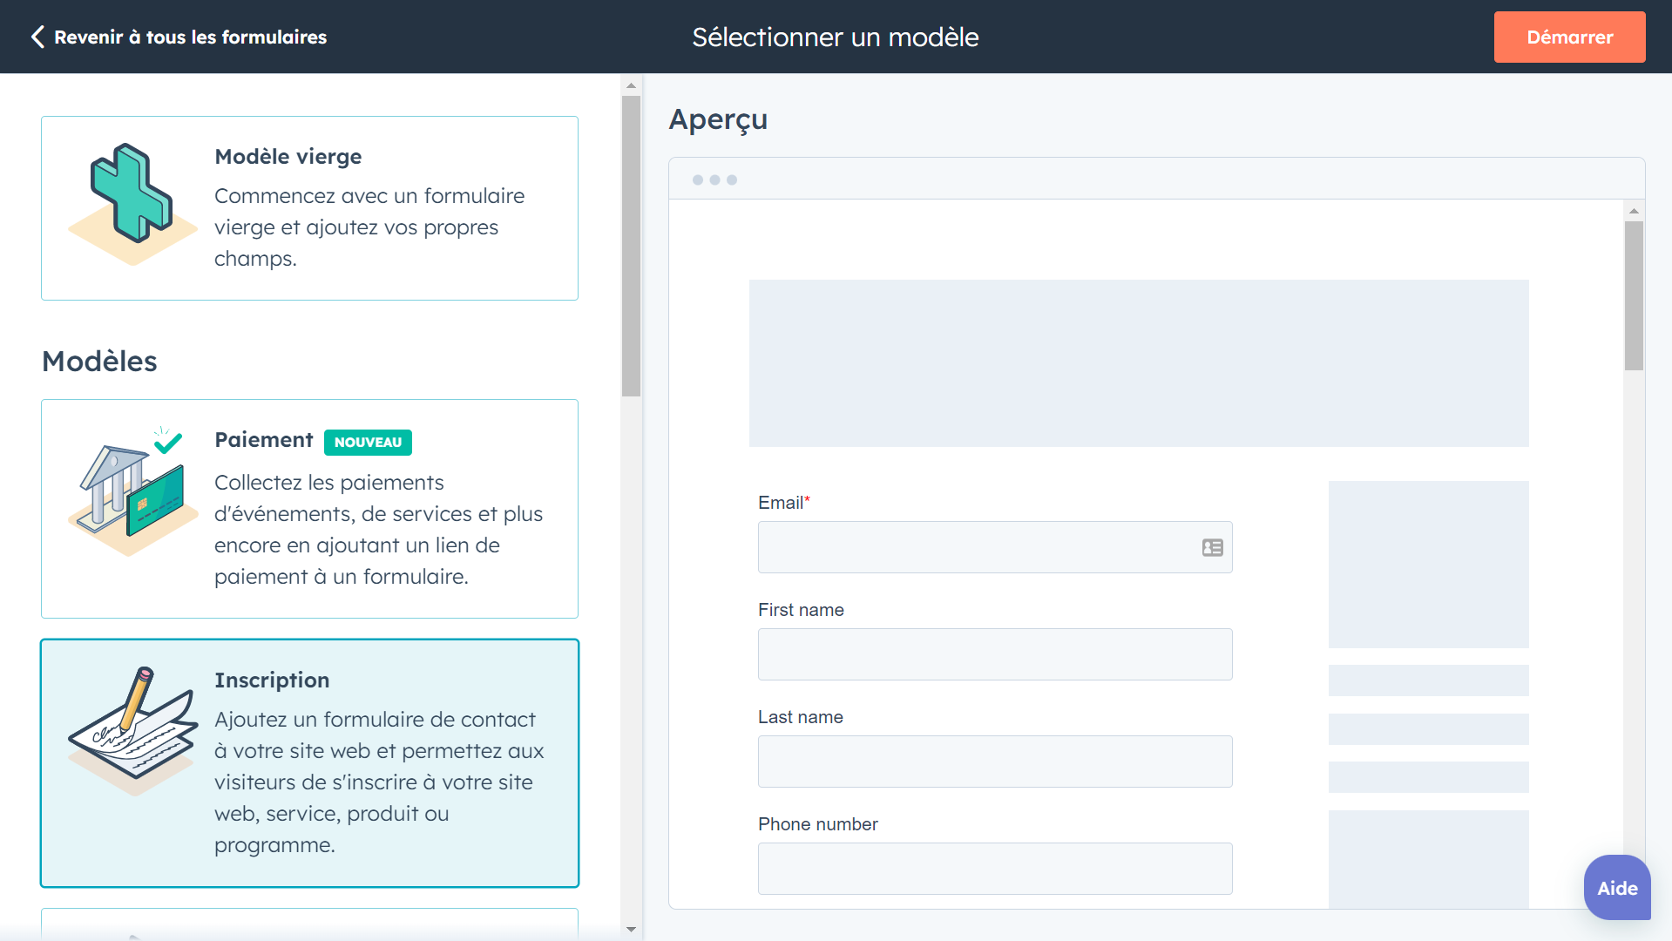This screenshot has width=1672, height=941.
Task: Click the Phone number input field
Action: 994,868
